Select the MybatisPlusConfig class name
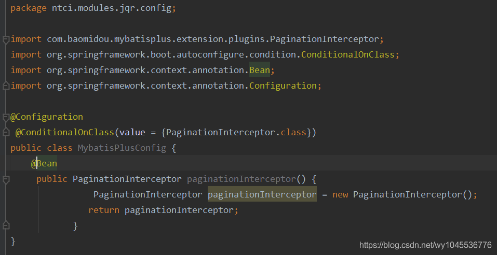The width and height of the screenshot is (497, 255). [x=122, y=148]
